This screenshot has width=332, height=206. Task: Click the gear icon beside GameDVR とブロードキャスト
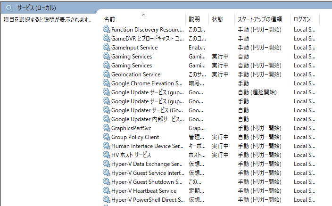point(107,38)
